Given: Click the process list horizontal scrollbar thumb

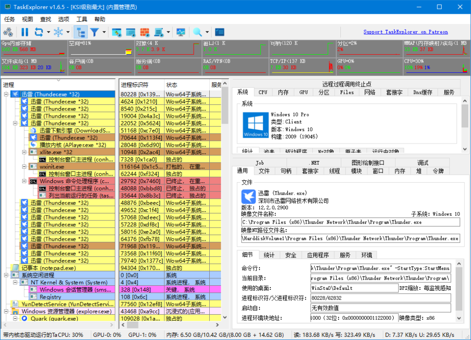Looking at the screenshot, I should pyautogui.click(x=132, y=325).
